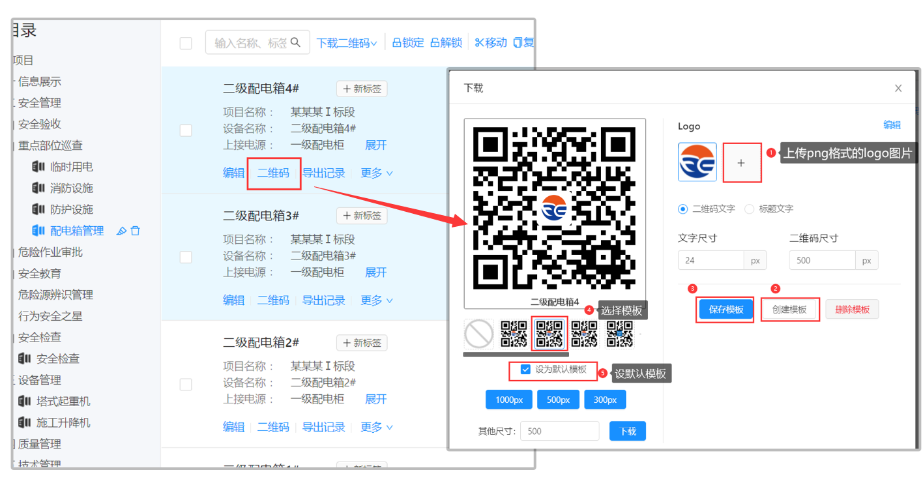This screenshot has height=483, width=923.
Task: Select the 移动 scissors move icon
Action: click(x=479, y=42)
